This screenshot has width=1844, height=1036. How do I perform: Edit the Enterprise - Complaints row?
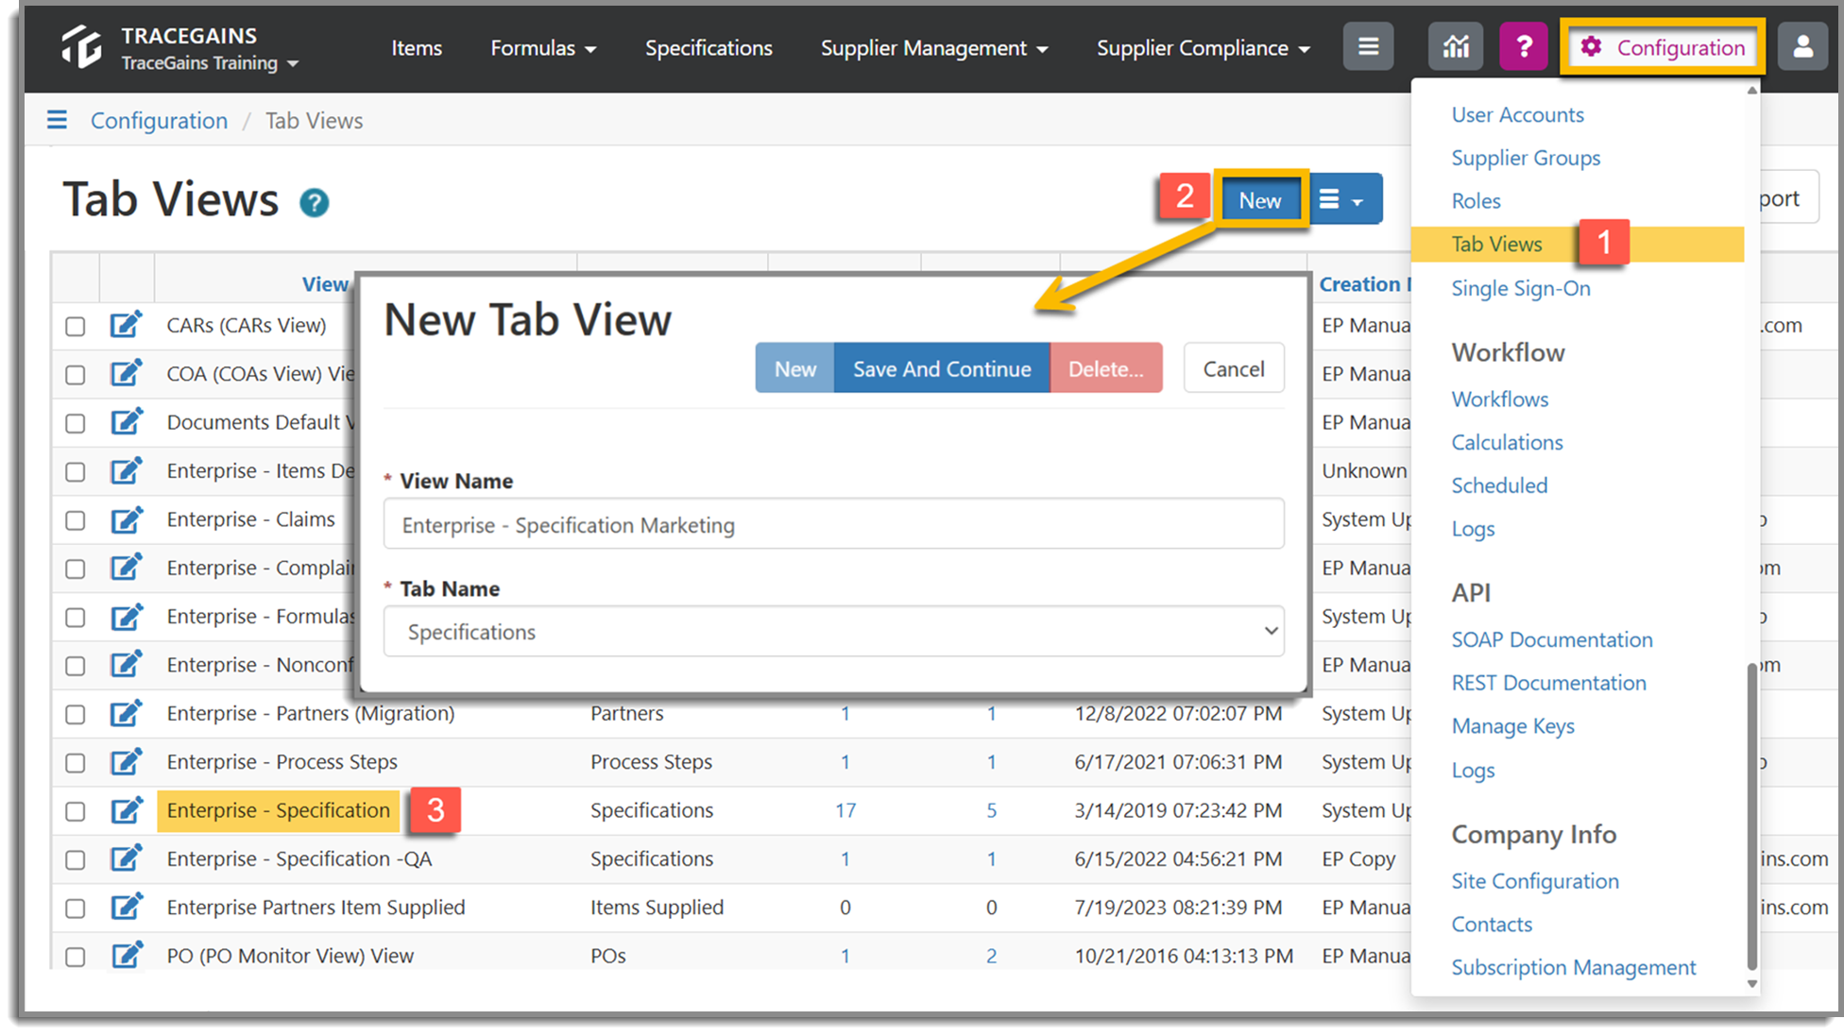pyautogui.click(x=126, y=568)
